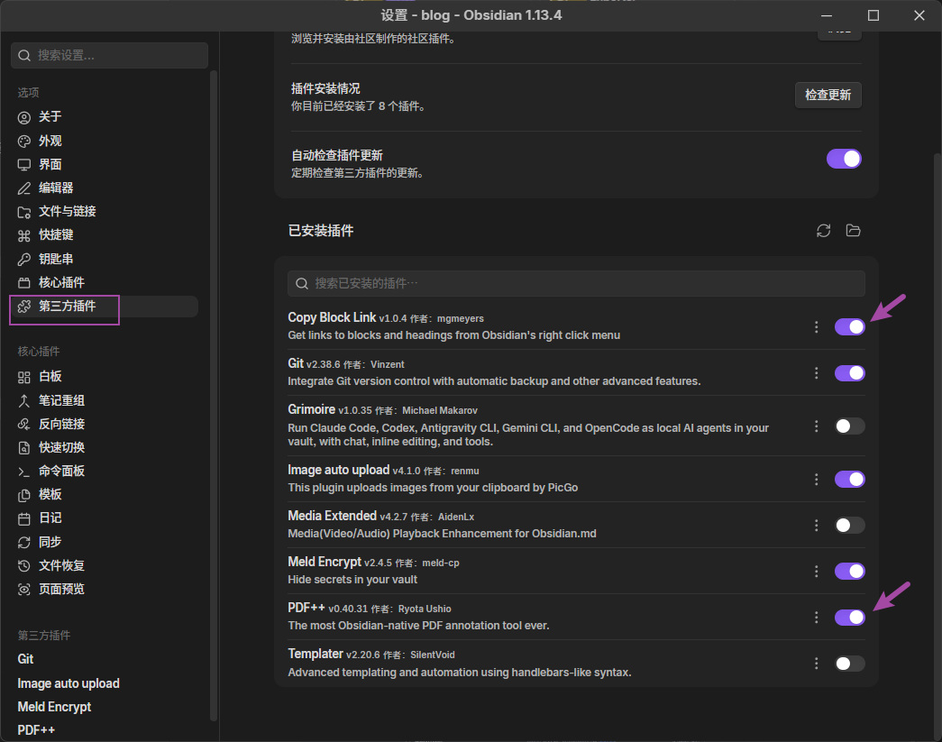Click the 已安装插件 heading

point(321,231)
